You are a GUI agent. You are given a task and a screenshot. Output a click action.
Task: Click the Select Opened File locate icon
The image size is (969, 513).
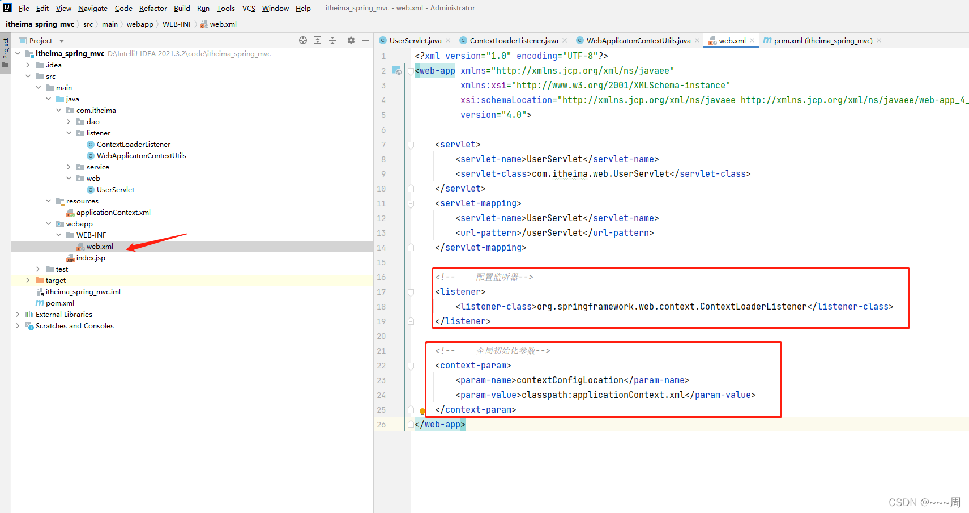click(x=303, y=40)
